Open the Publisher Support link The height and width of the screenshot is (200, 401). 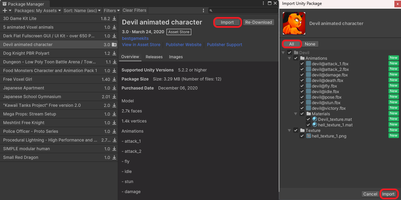click(225, 44)
